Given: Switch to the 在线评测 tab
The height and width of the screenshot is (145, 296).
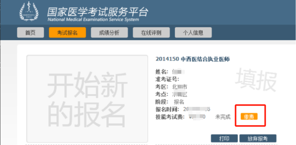Looking at the screenshot, I should point(151,33).
